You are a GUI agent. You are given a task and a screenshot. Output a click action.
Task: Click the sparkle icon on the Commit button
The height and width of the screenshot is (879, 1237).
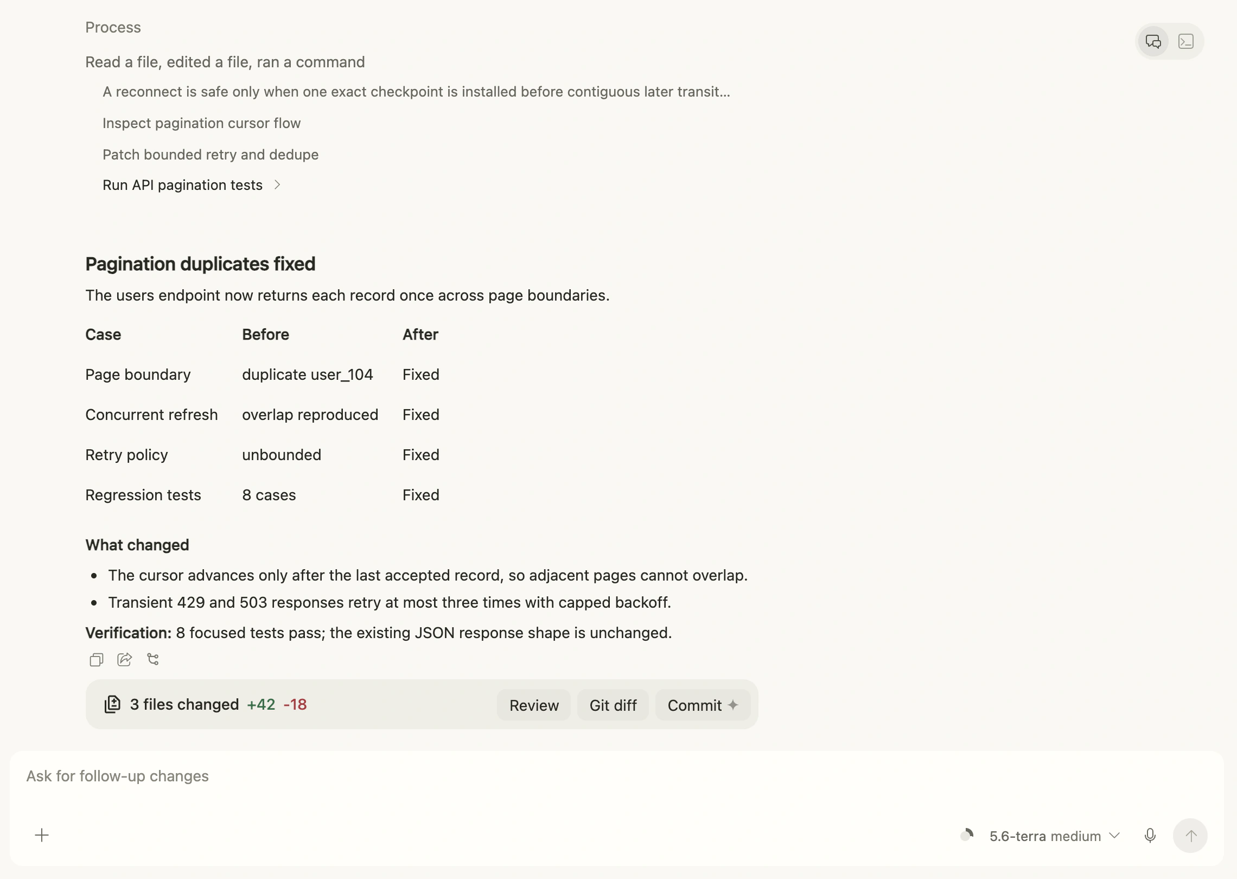[733, 705]
